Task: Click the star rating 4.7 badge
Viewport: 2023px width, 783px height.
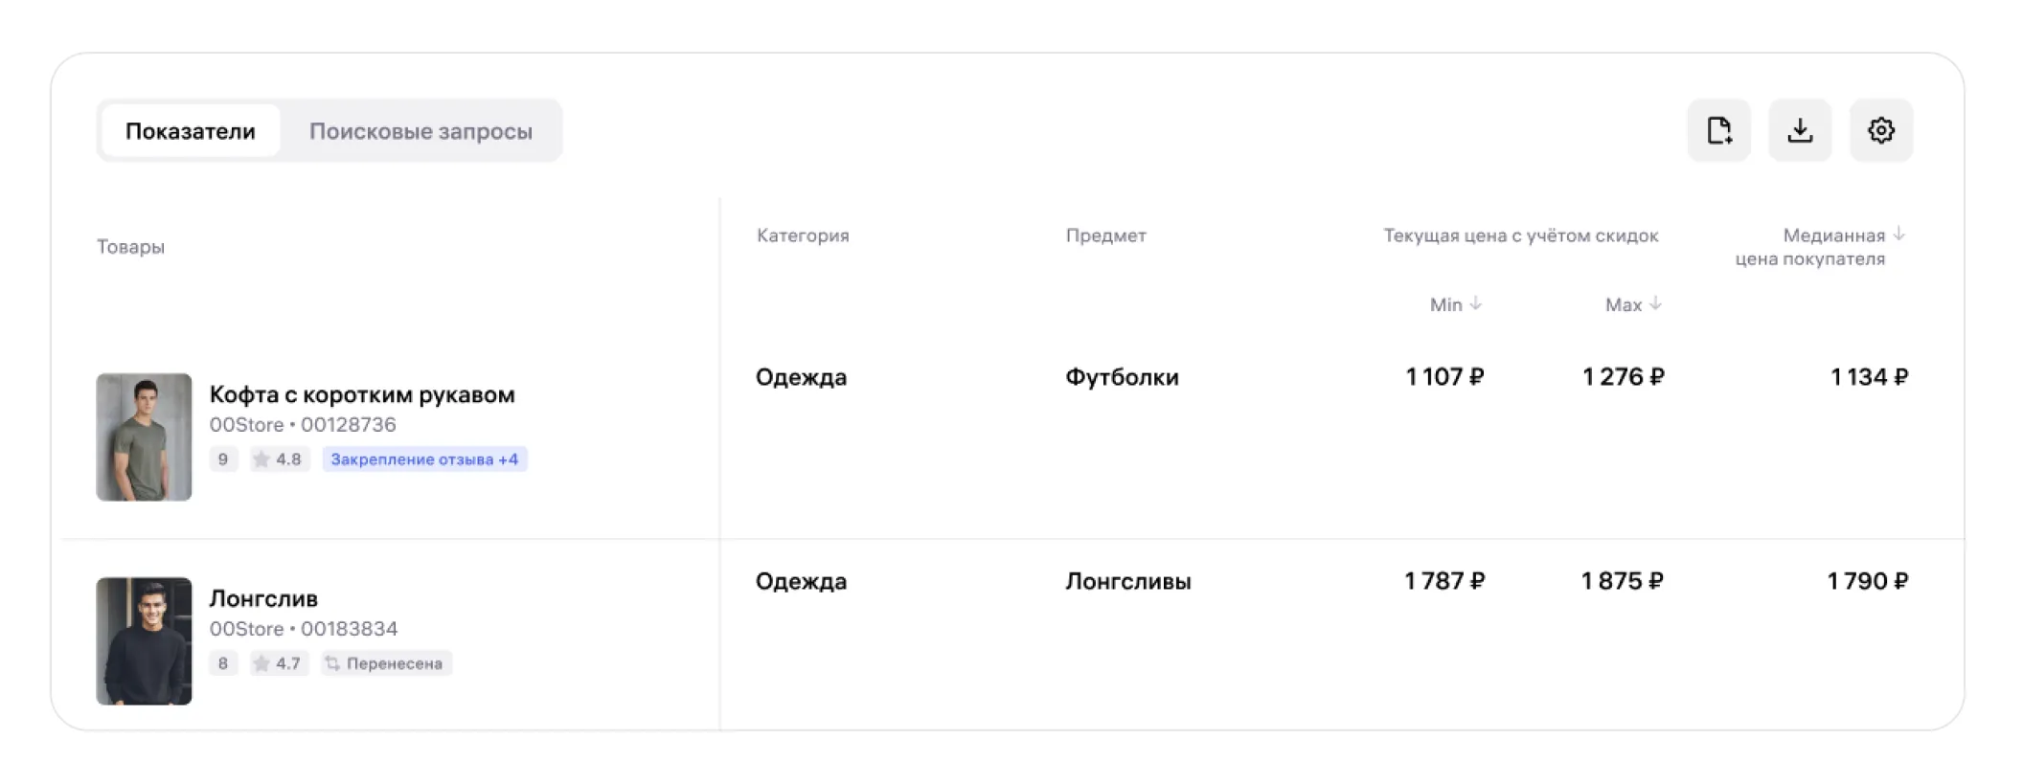Action: coord(278,663)
